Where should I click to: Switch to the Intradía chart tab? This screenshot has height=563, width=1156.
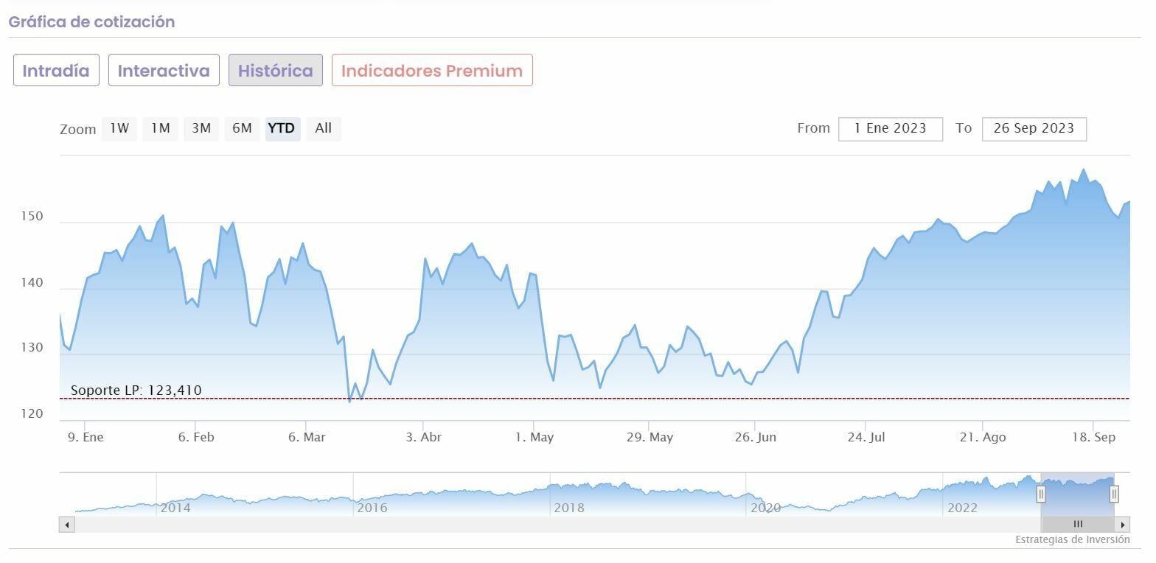coord(56,71)
